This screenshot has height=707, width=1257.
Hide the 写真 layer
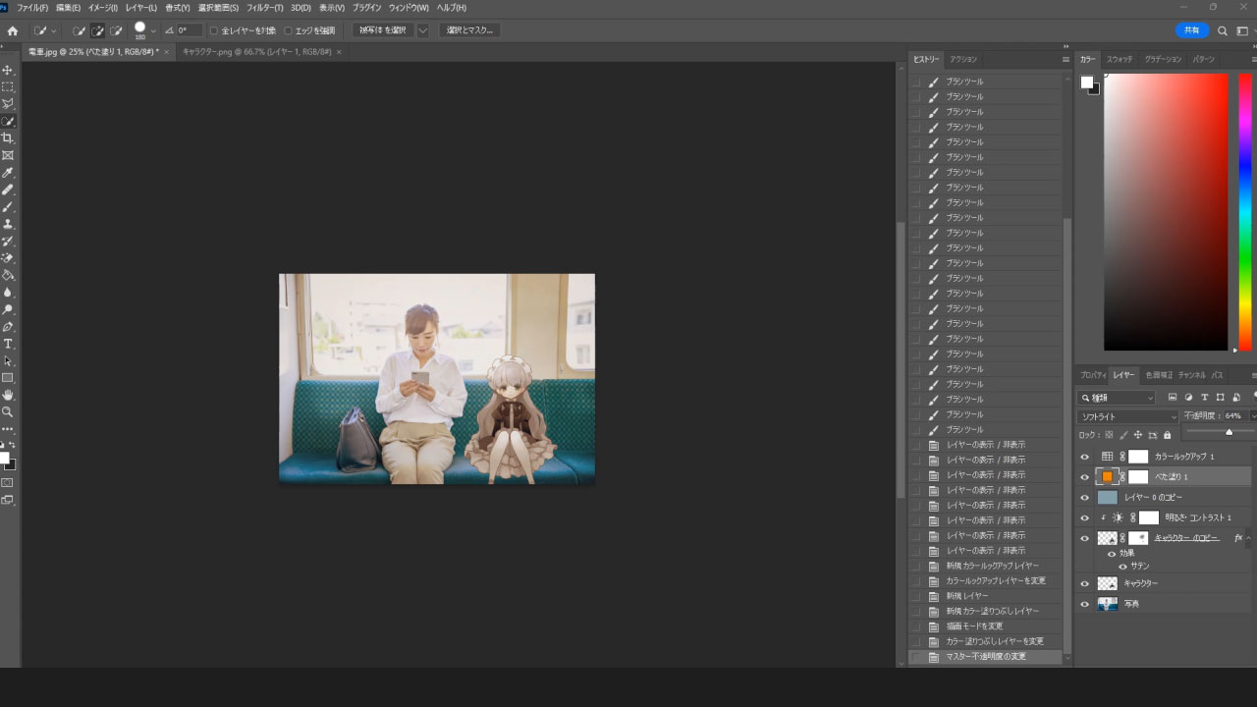pyautogui.click(x=1085, y=604)
